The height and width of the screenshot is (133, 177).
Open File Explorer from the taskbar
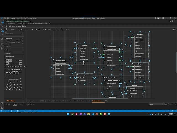[x=88, y=114]
